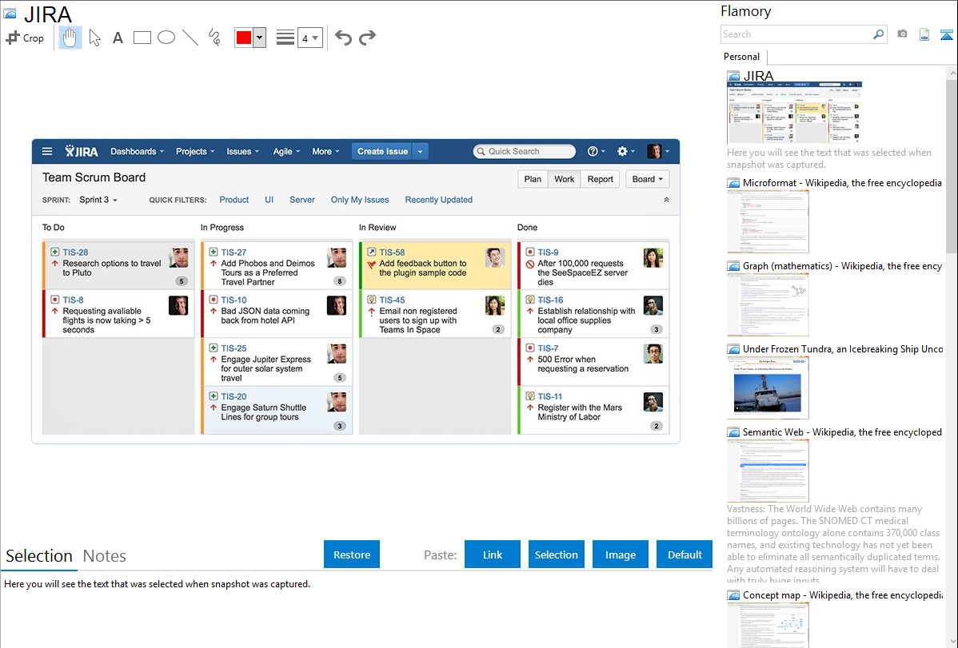Click the Restore button
The height and width of the screenshot is (648, 958).
[352, 555]
